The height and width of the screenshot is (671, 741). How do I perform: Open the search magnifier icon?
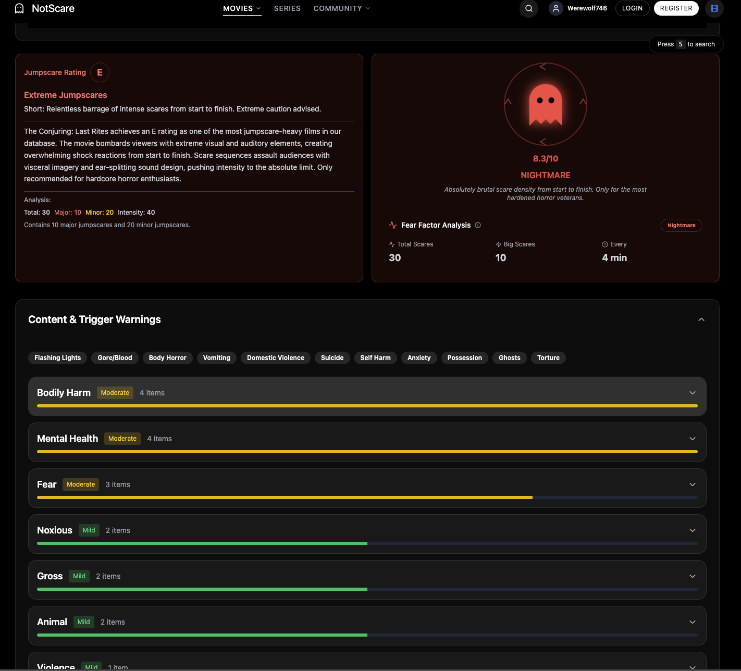click(529, 8)
